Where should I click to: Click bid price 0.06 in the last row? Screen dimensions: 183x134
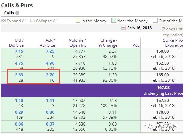(x=19, y=124)
